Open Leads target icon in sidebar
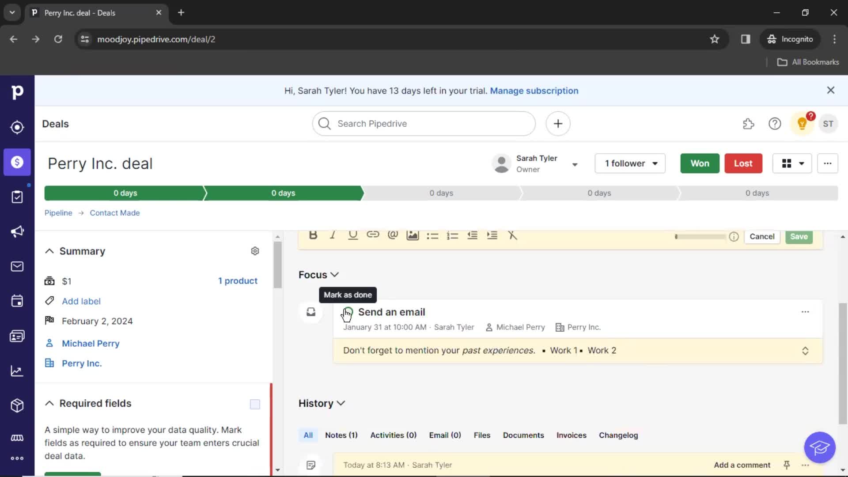848x477 pixels. point(17,127)
